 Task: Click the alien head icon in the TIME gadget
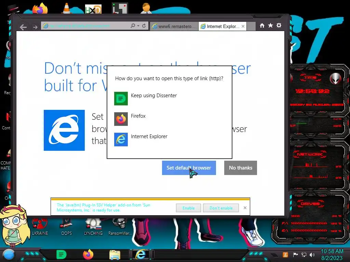click(x=336, y=78)
